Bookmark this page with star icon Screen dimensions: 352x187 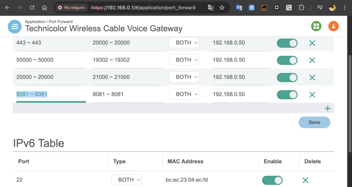pyautogui.click(x=222, y=8)
